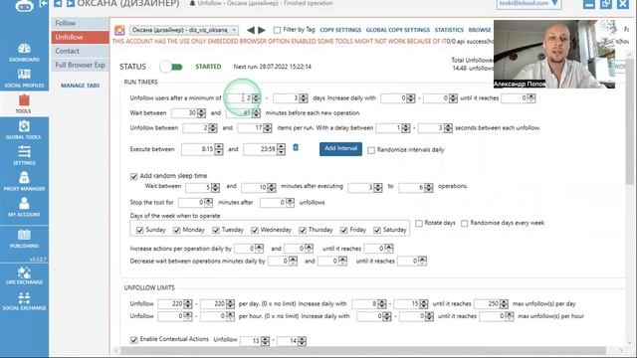Viewport: 637px width, 358px height.
Task: Uncheck Add random sleep time
Action: [x=133, y=176]
